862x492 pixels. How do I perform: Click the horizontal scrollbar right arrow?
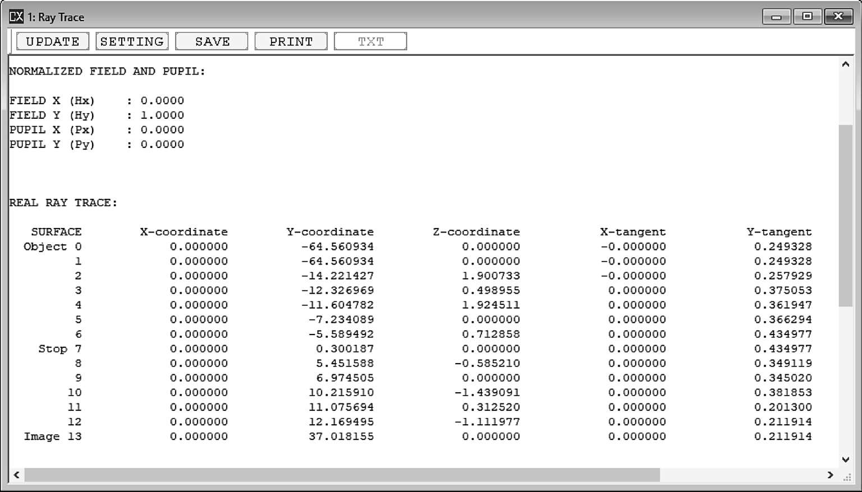[830, 475]
